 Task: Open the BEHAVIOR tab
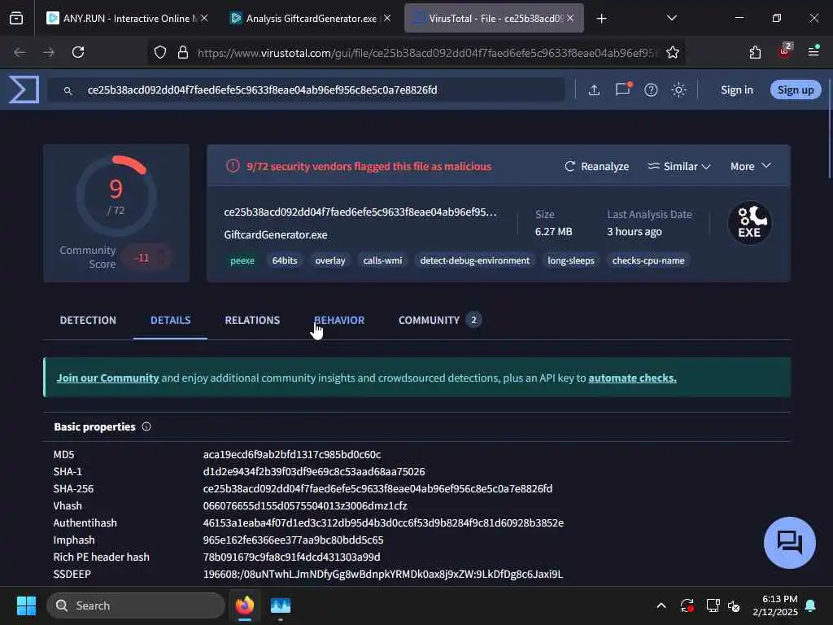coord(339,320)
